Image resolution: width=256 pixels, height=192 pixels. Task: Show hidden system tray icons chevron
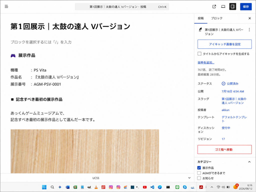(x=212, y=187)
